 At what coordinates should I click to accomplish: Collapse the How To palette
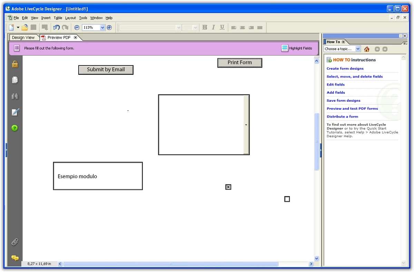[x=400, y=36]
